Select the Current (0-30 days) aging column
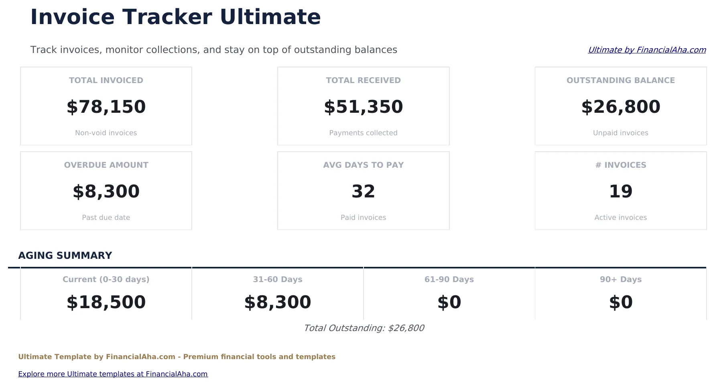 point(106,293)
